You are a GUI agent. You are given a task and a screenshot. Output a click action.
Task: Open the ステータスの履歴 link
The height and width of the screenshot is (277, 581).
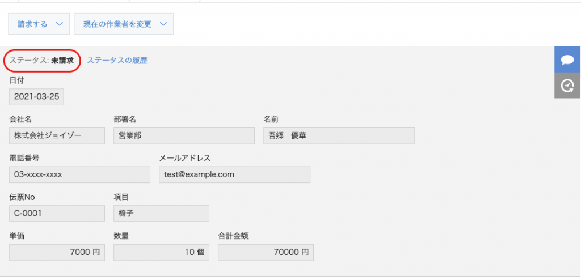117,61
